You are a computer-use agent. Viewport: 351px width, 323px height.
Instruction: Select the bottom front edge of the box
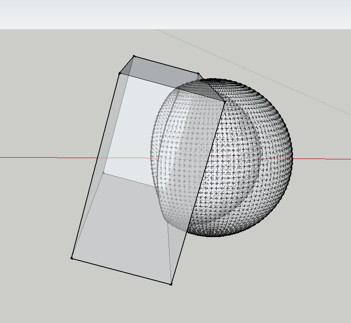[x=121, y=271]
